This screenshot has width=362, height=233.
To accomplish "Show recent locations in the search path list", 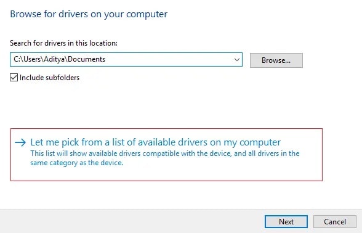I will pos(237,60).
